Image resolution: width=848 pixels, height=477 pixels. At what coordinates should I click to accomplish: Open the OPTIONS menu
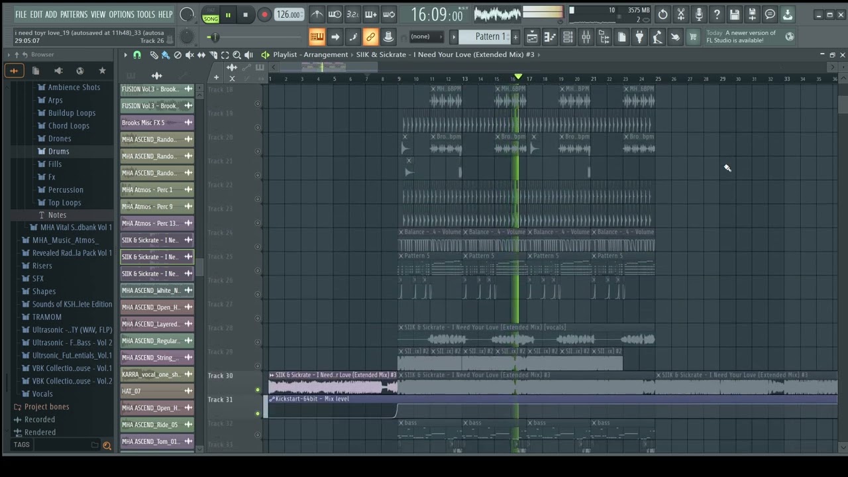(121, 14)
